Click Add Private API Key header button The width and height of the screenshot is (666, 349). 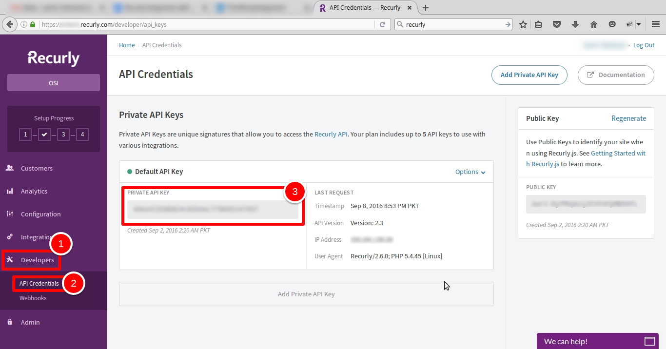529,75
